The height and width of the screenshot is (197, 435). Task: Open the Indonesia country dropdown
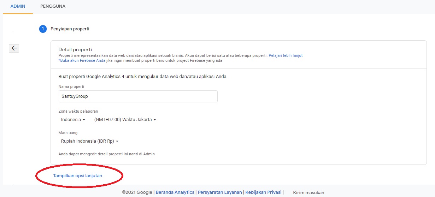(x=73, y=120)
